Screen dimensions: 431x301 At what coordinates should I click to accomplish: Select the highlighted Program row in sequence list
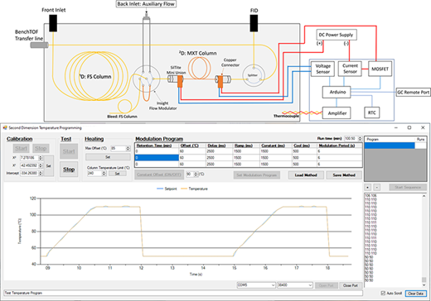(390, 146)
